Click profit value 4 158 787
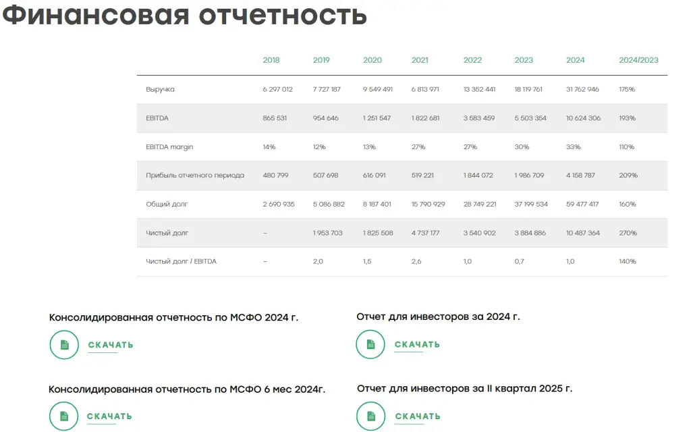The width and height of the screenshot is (691, 432). 580,175
